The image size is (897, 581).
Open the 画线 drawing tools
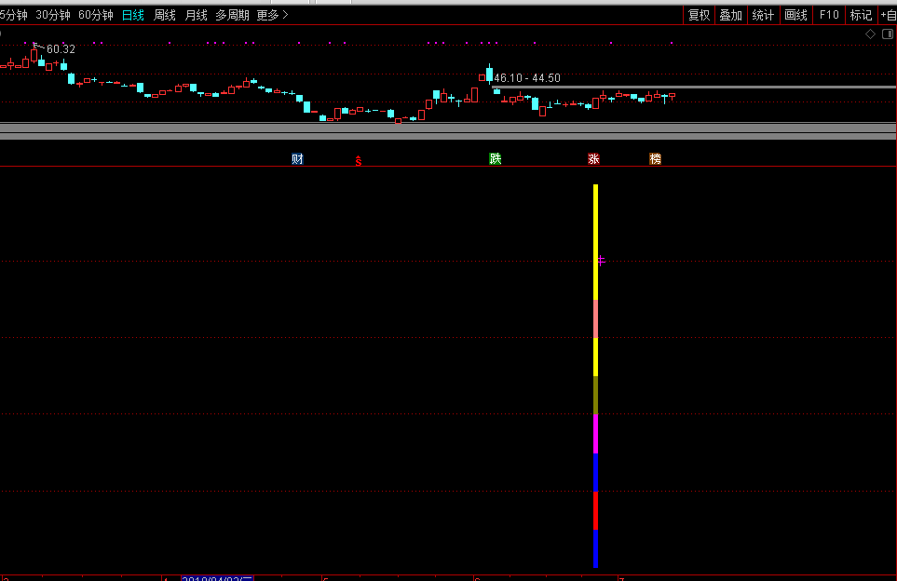pyautogui.click(x=795, y=15)
